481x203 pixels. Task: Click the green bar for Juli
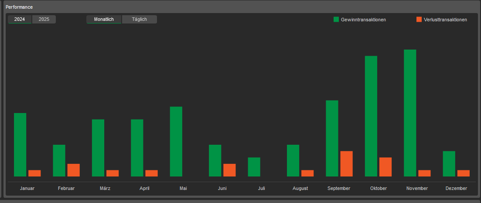254,167
